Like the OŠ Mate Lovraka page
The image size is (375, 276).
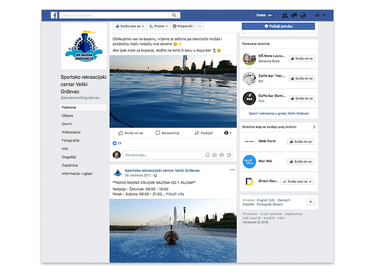301,58
